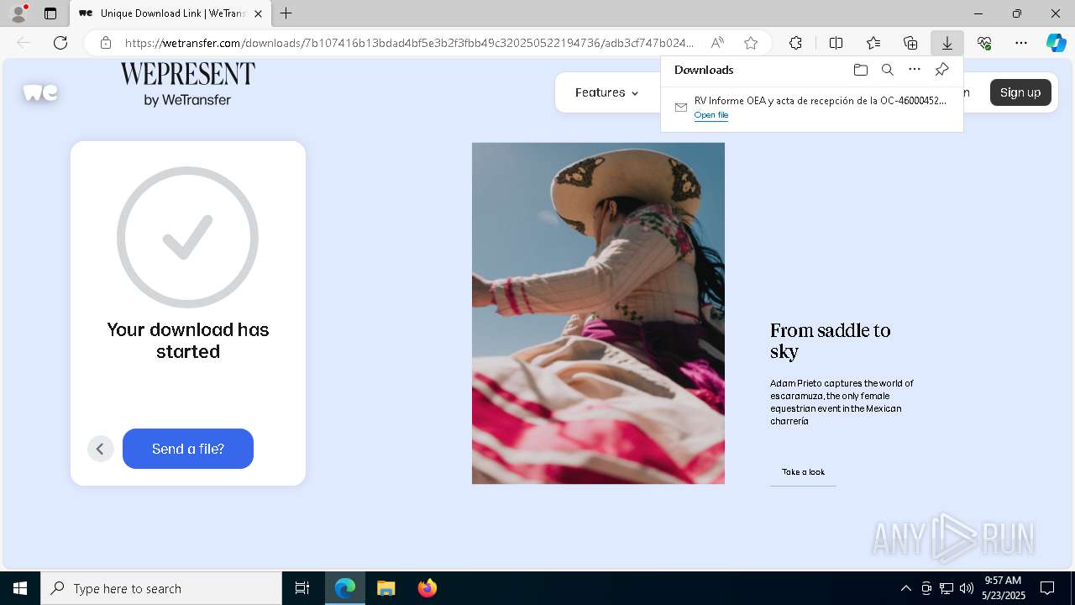Open File Explorer from taskbar
Image resolution: width=1075 pixels, height=605 pixels.
coord(386,588)
